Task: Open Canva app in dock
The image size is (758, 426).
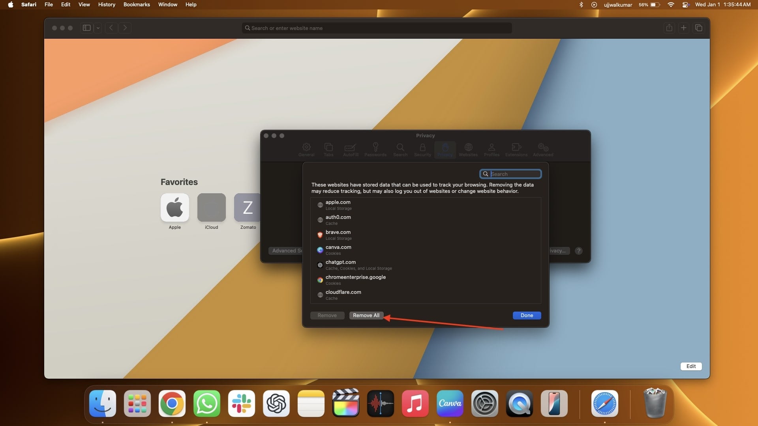Action: click(450, 404)
